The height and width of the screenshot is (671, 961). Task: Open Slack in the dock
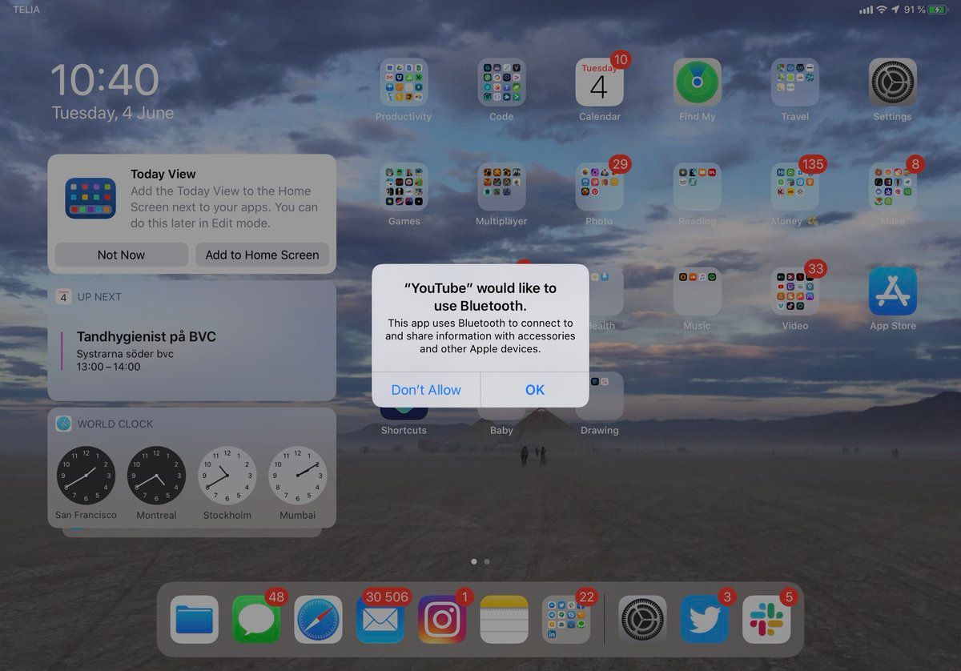point(766,620)
